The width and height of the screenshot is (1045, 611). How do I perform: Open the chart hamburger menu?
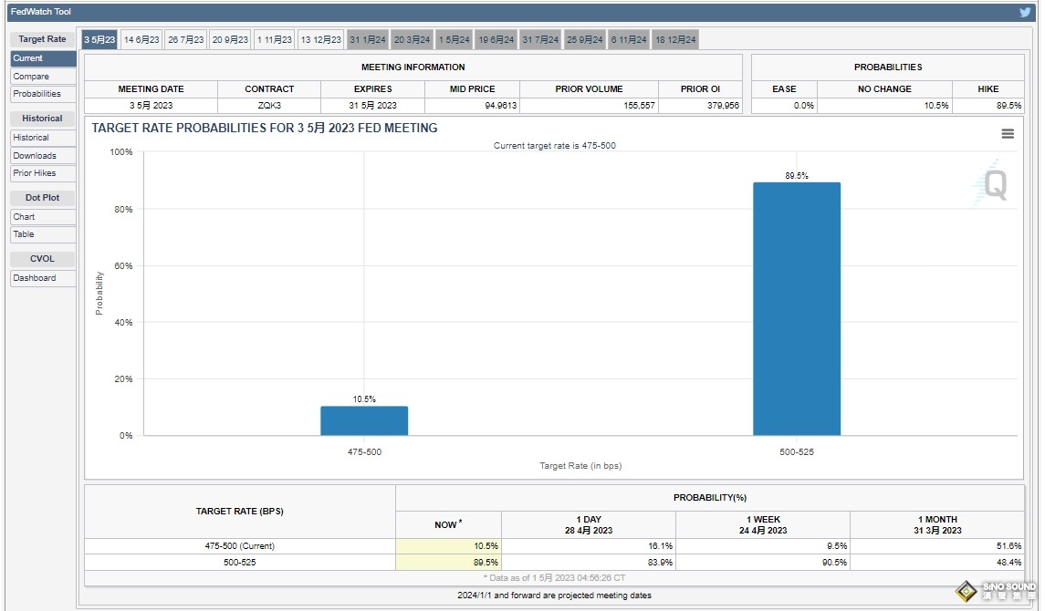[1008, 134]
